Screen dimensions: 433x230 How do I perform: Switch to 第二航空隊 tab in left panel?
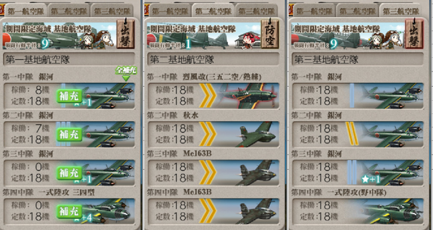pyautogui.click(x=69, y=11)
